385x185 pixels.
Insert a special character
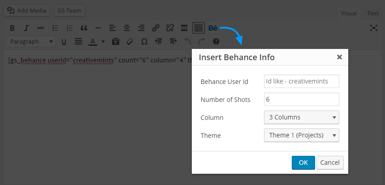[144, 42]
